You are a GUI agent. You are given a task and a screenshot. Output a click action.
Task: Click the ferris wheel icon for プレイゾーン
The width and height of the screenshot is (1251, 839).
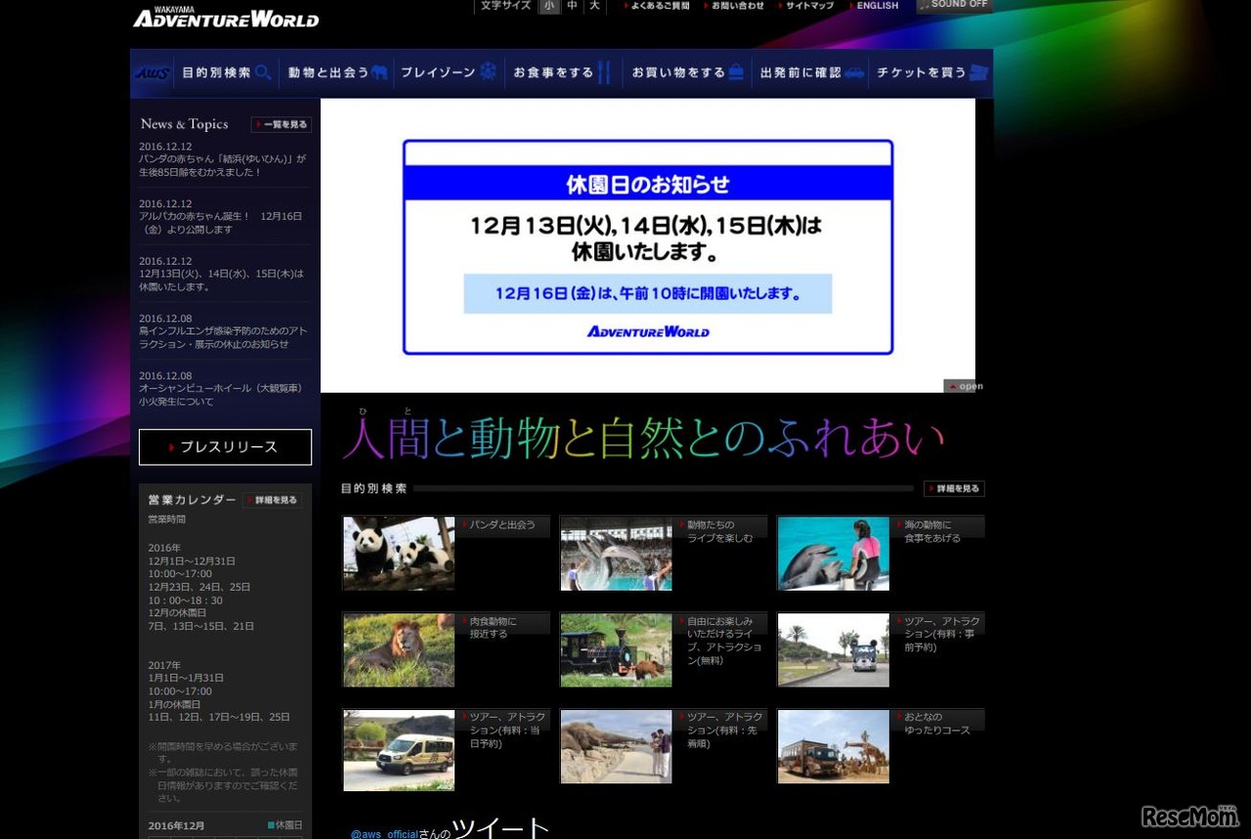(488, 72)
